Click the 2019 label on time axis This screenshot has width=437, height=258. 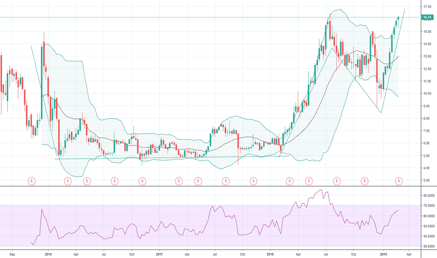384,254
